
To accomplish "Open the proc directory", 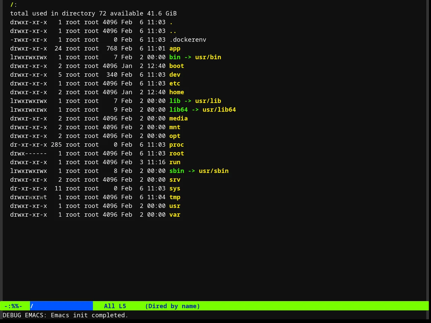I will pyautogui.click(x=176, y=145).
